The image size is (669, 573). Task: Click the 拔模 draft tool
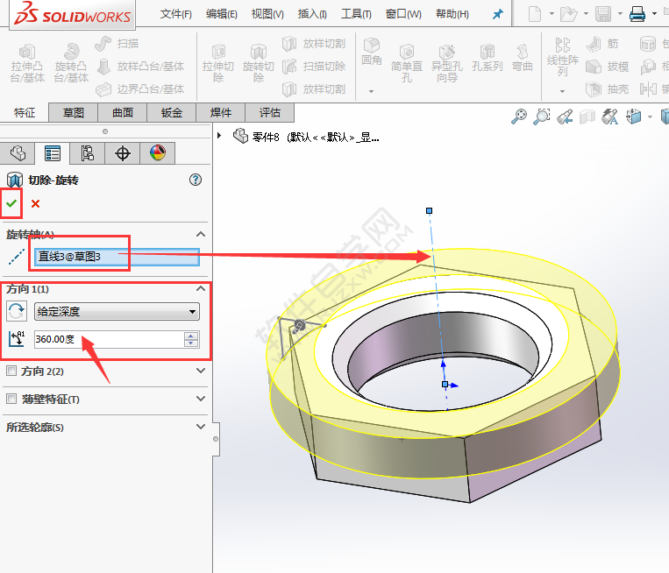tap(607, 67)
